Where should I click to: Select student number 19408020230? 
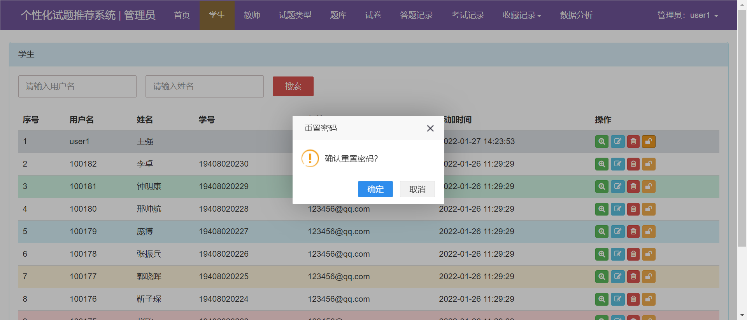point(224,164)
